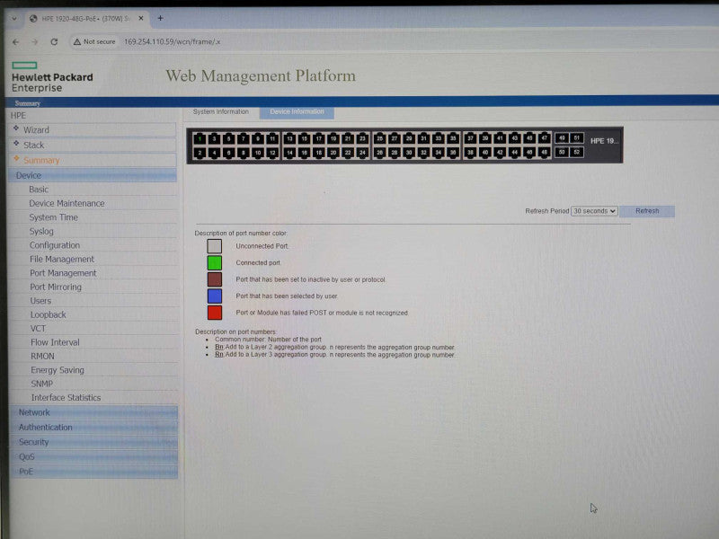Image resolution: width=719 pixels, height=539 pixels.
Task: Open Port Management page
Action: 63,273
